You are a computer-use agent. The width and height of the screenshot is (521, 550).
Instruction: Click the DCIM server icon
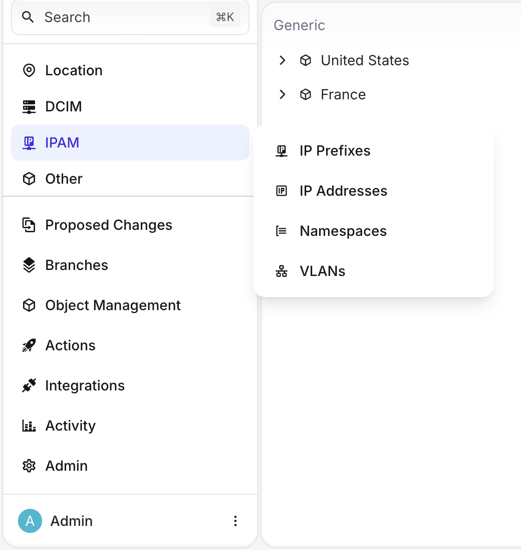point(29,106)
